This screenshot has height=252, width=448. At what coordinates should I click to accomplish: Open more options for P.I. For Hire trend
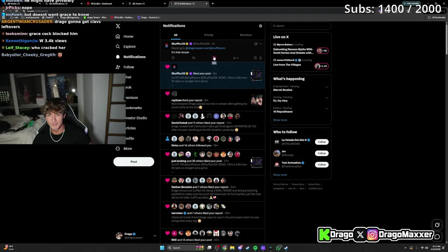pos(327,98)
